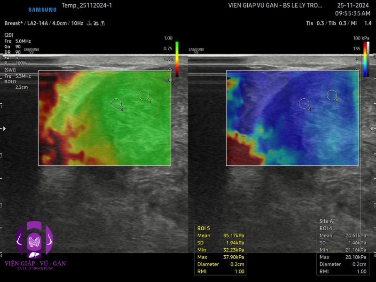This screenshot has width=376, height=282.
Task: Click the MI 1.4 mechanical index
Action: pyautogui.click(x=361, y=23)
